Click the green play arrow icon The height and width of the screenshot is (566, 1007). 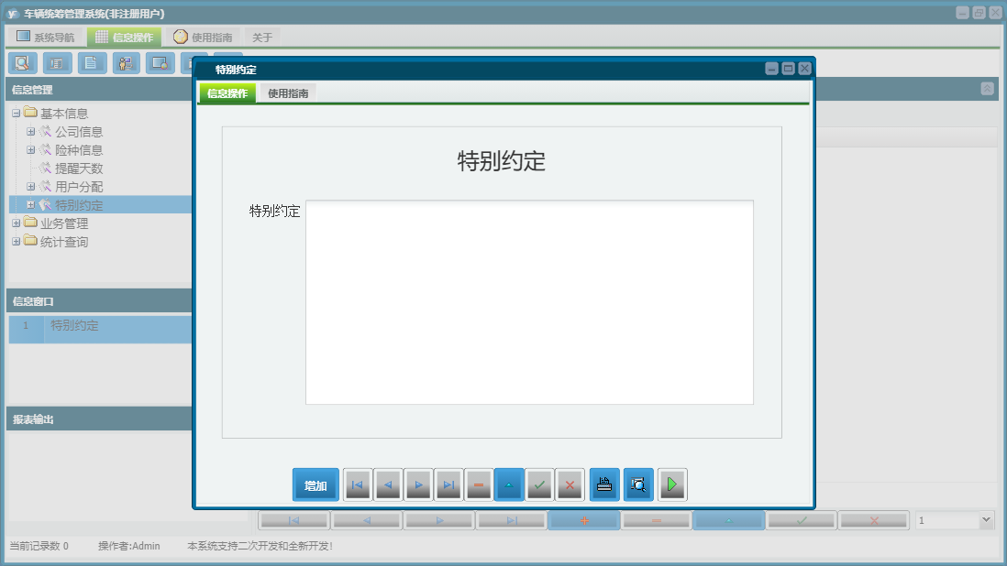(x=672, y=484)
